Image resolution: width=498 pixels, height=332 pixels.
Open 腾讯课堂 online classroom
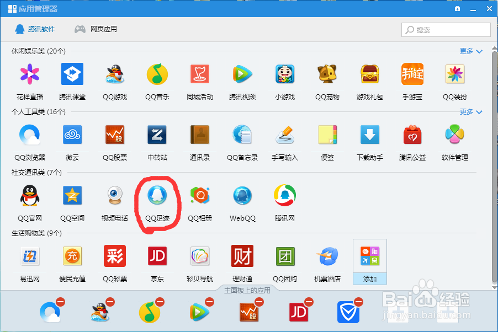point(72,74)
